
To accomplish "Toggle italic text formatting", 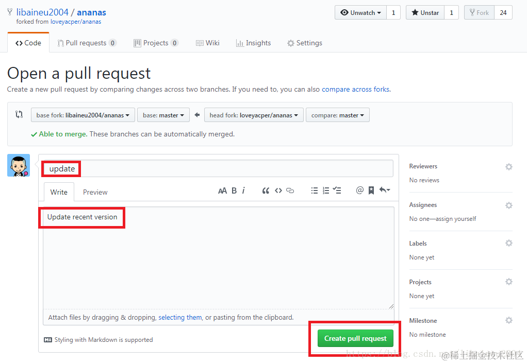I will pyautogui.click(x=243, y=190).
